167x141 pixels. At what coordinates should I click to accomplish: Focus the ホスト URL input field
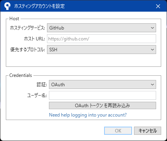point(101,39)
